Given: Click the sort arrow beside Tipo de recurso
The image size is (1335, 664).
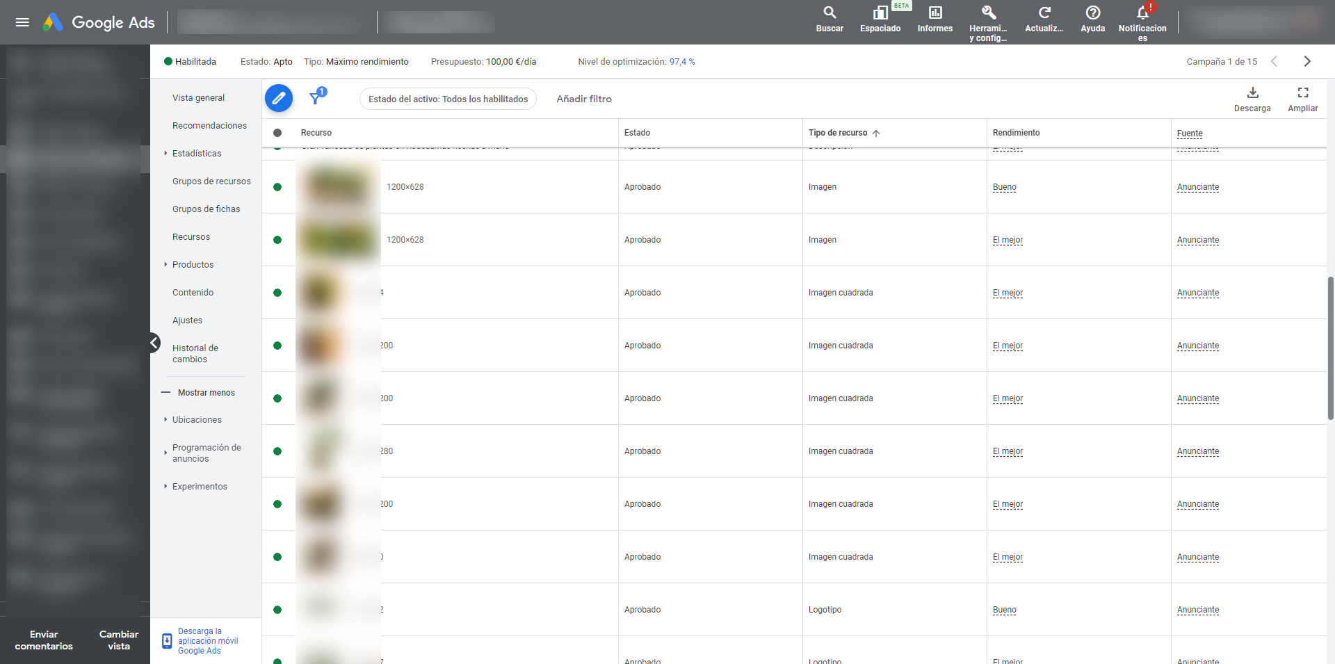Looking at the screenshot, I should click(876, 133).
